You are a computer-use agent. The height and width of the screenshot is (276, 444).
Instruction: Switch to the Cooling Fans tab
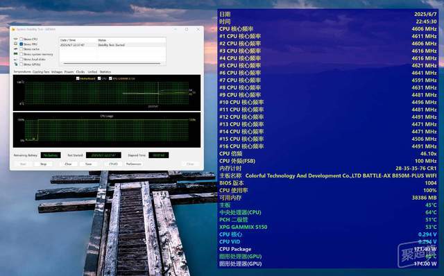click(x=41, y=72)
